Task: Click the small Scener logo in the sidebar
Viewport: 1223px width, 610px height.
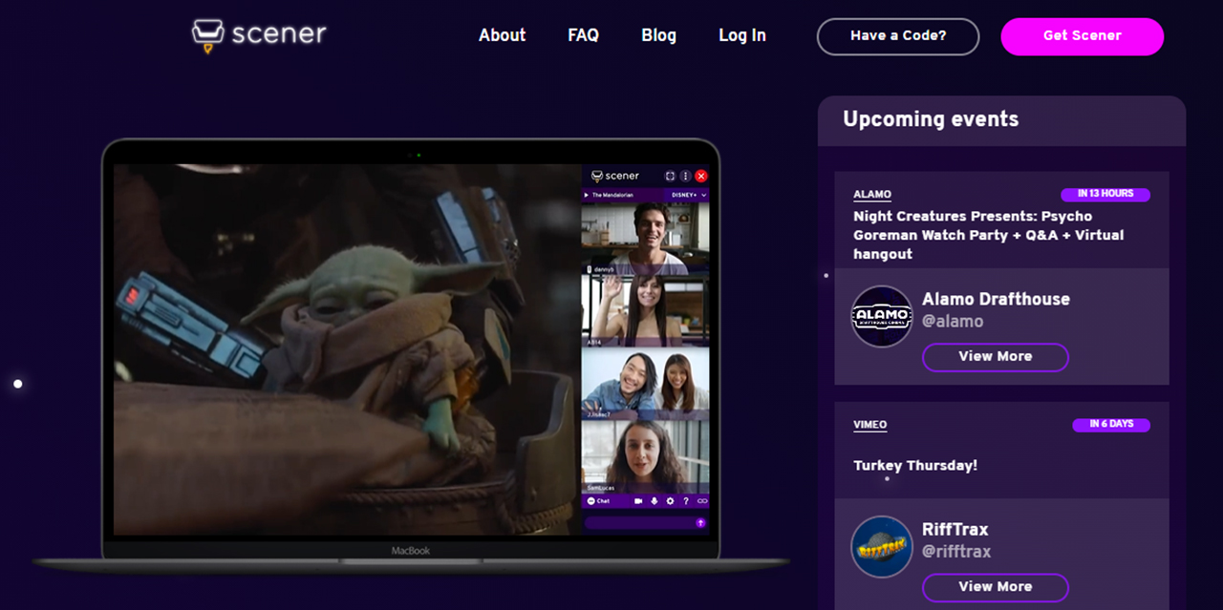Action: click(x=615, y=176)
